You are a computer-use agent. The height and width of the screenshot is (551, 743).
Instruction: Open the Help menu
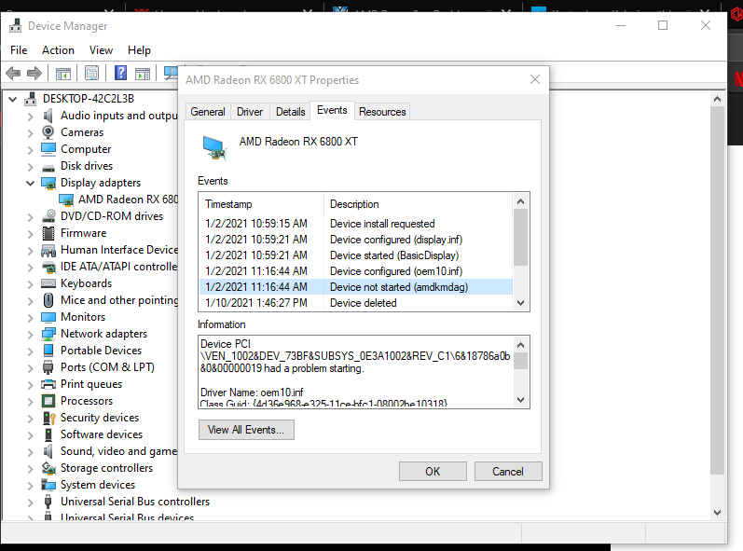click(x=139, y=50)
